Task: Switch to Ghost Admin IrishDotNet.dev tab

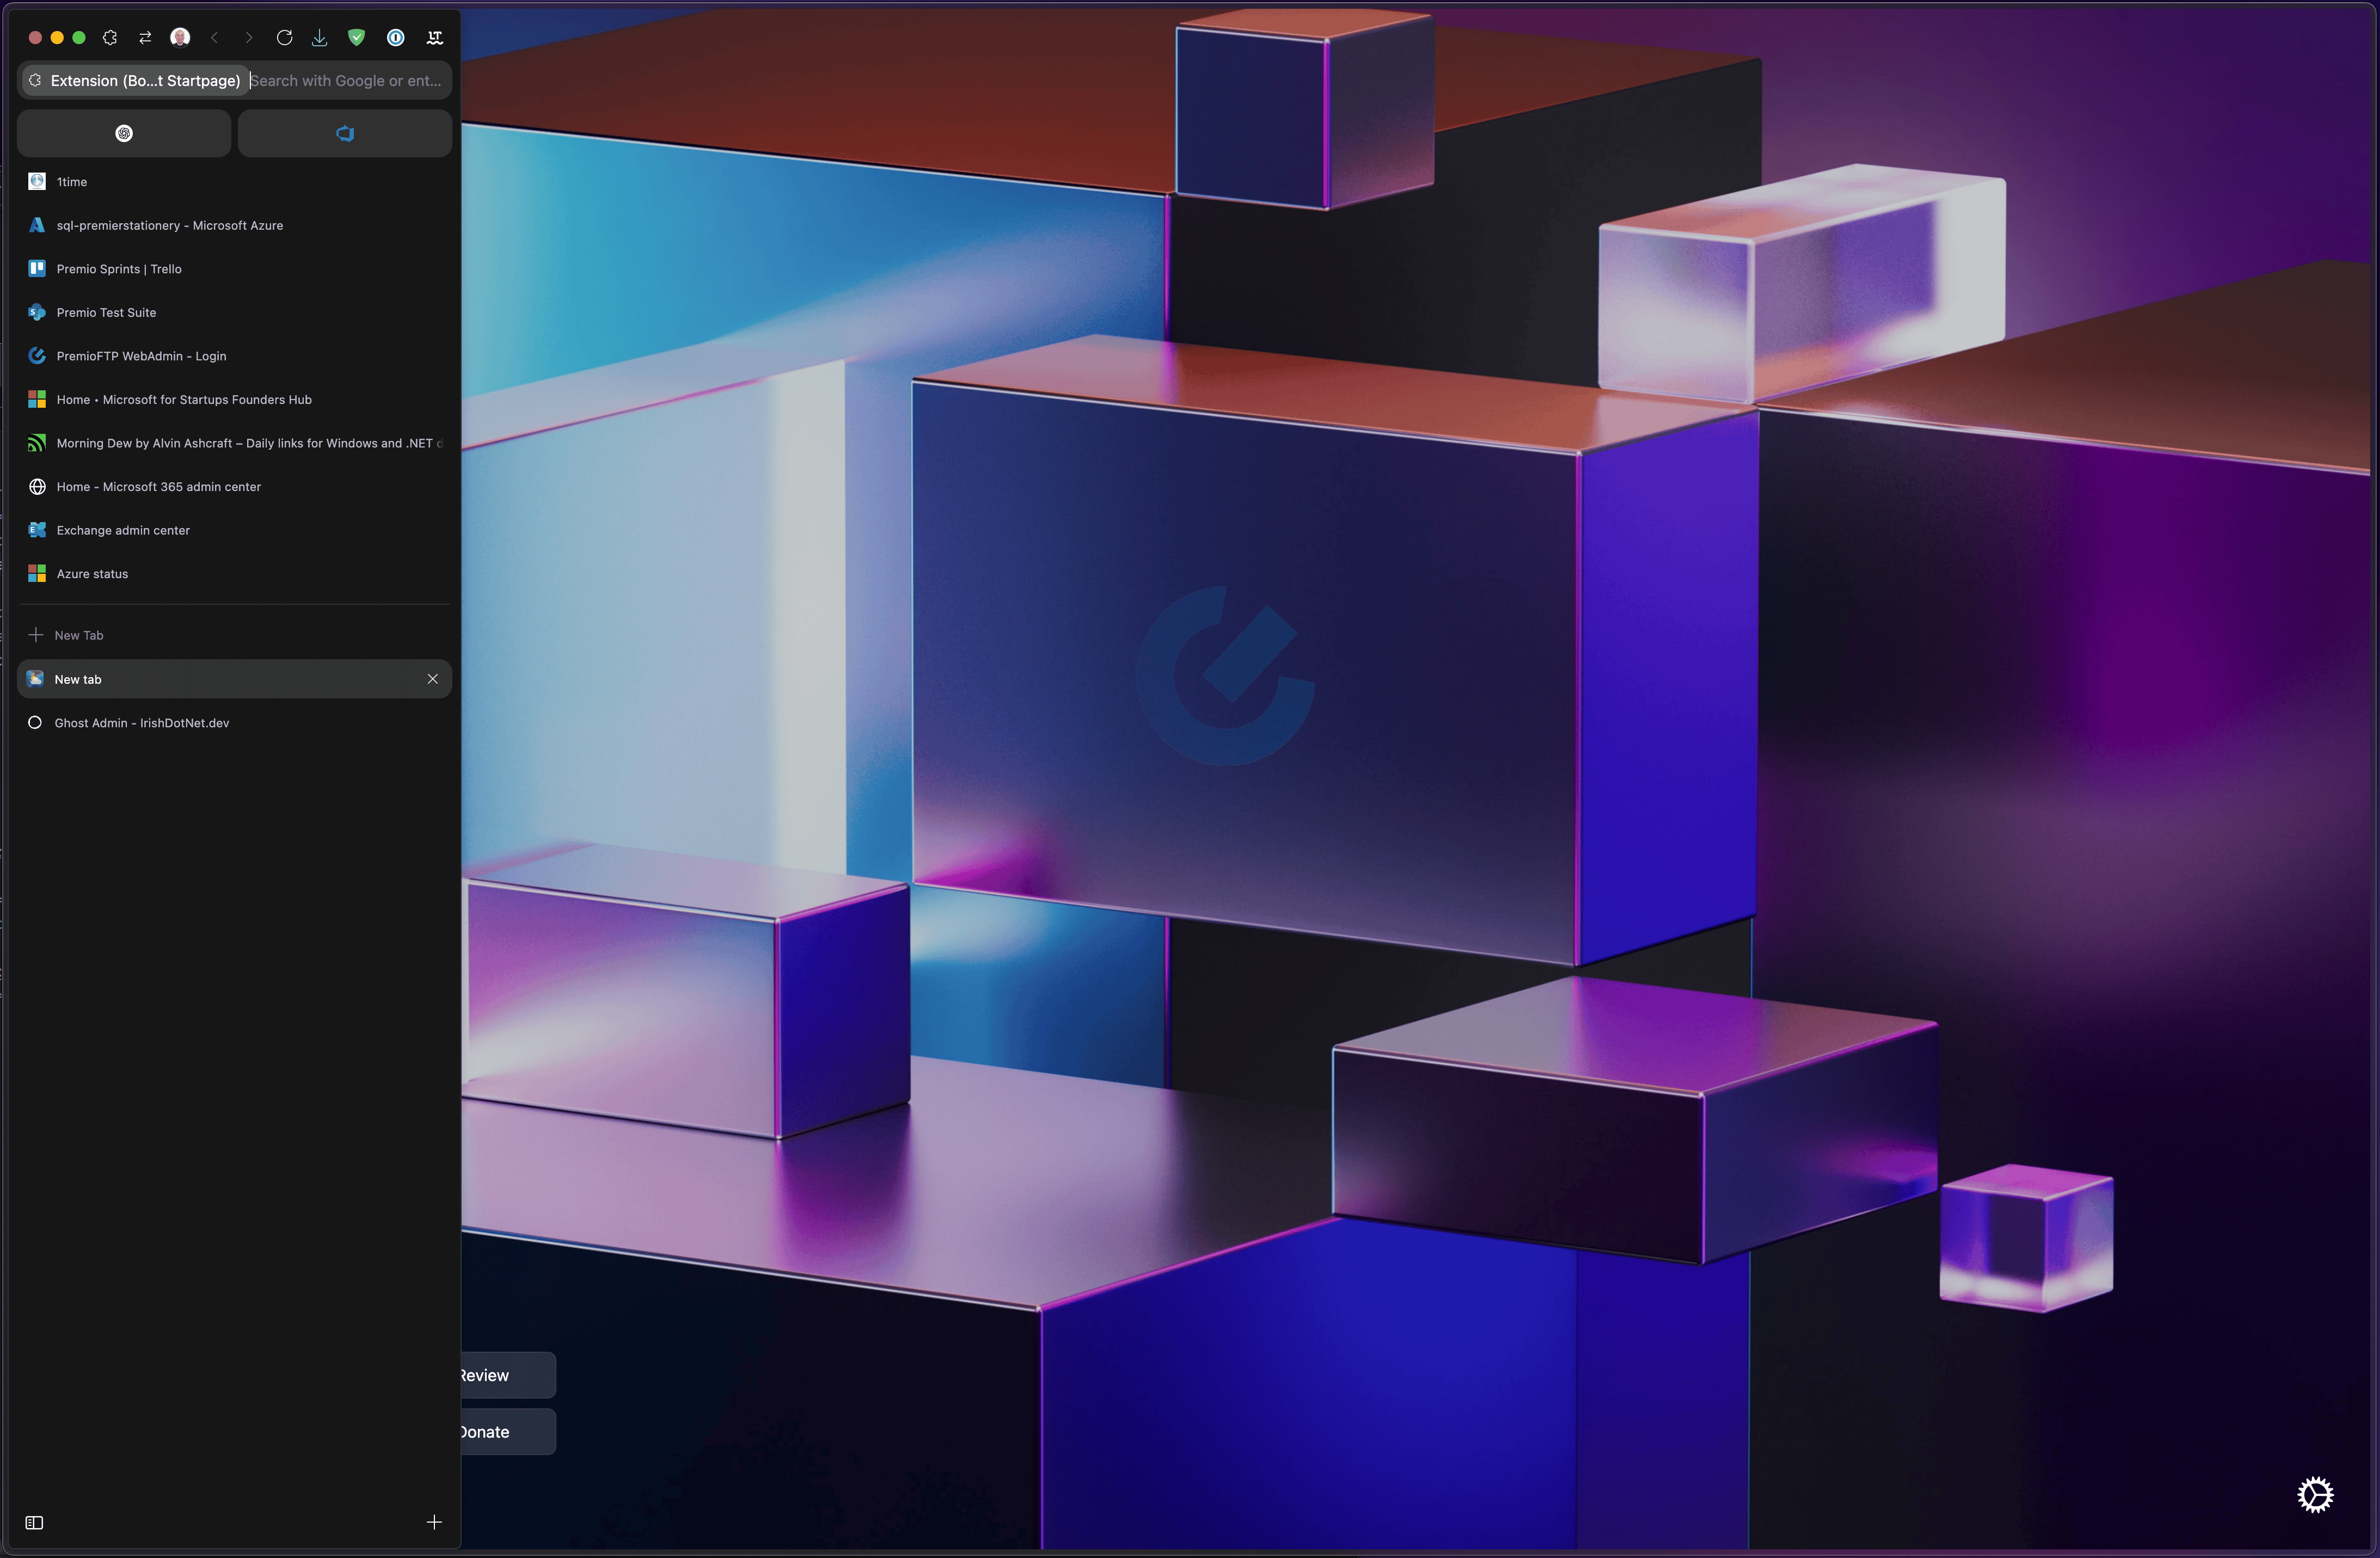Action: [235, 722]
